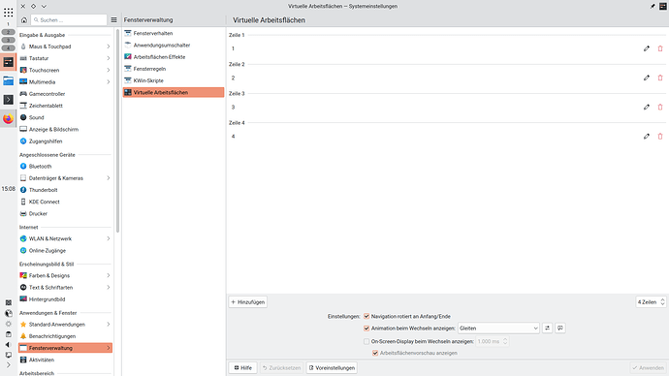Remove desktop 2 with red trash icon
The image size is (669, 376).
coord(660,78)
